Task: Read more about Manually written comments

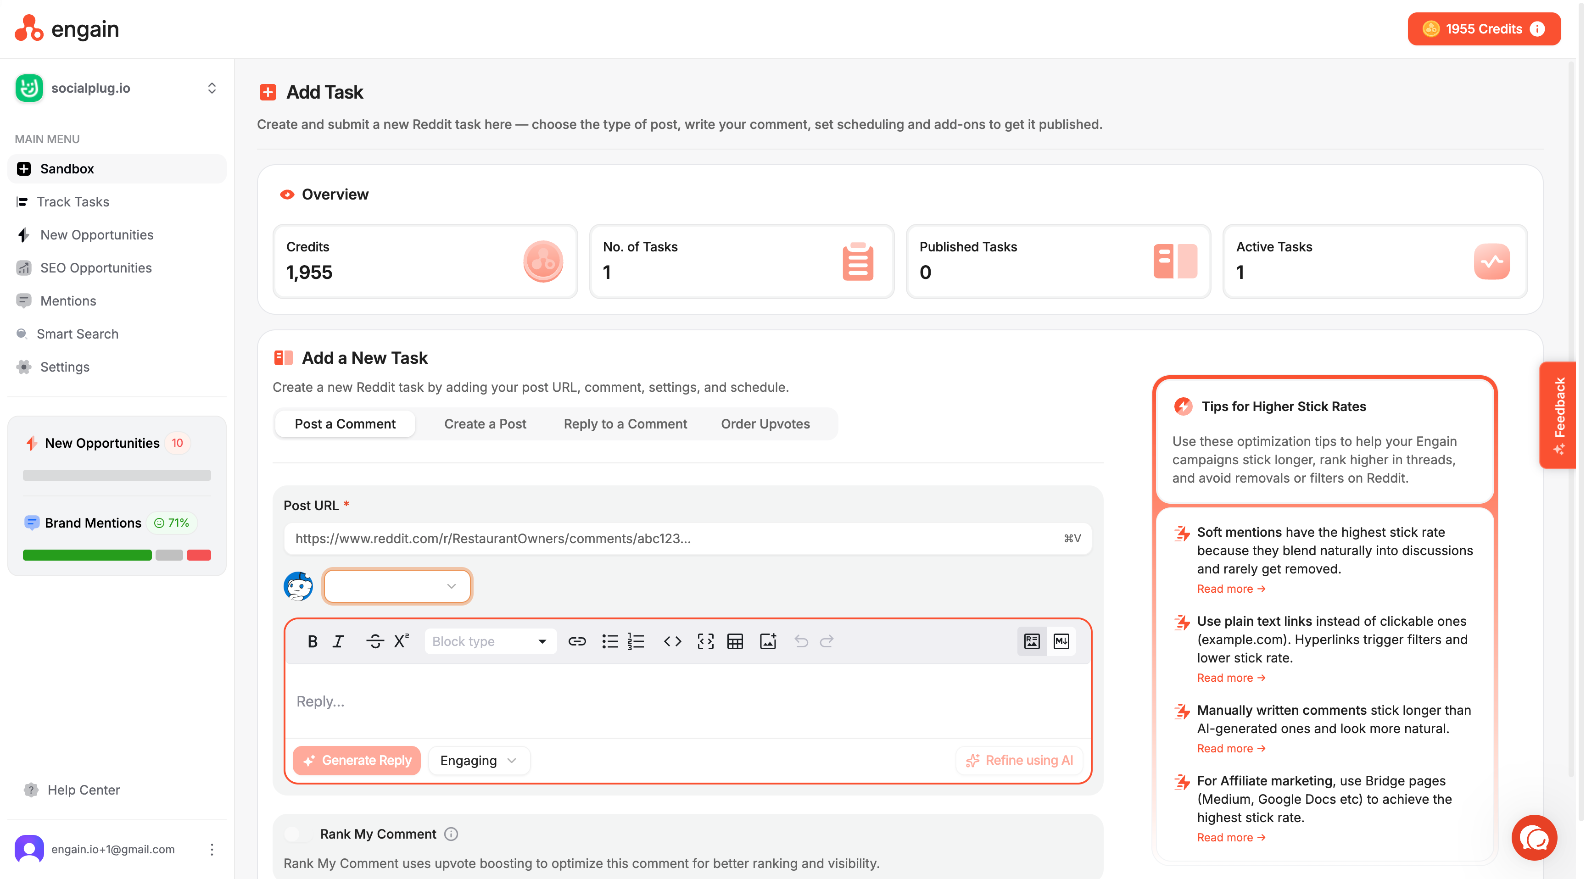Action: [1231, 749]
